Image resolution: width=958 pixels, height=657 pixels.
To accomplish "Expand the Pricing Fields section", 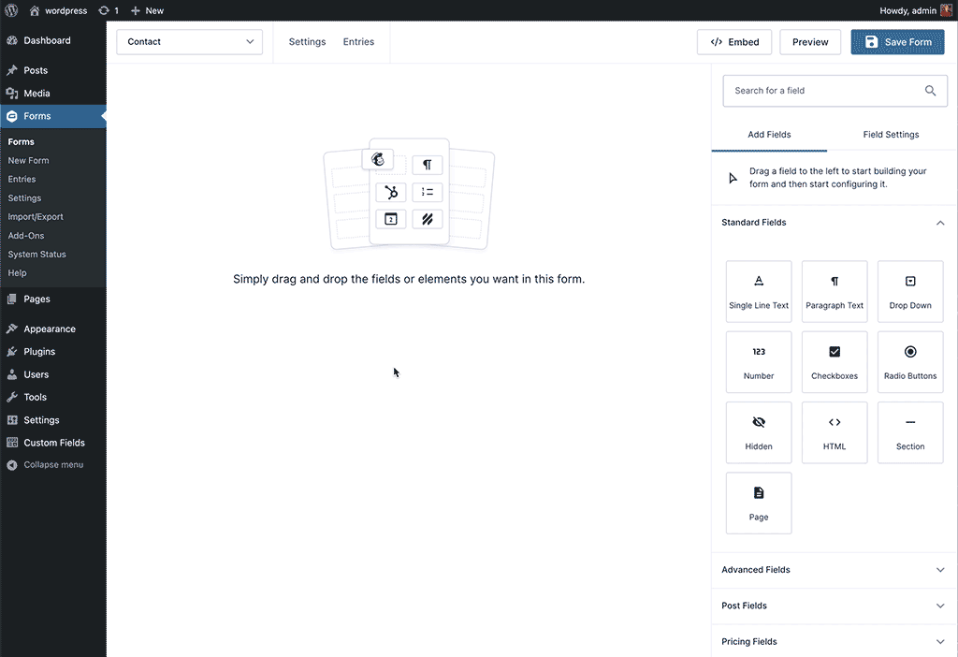I will (x=940, y=641).
